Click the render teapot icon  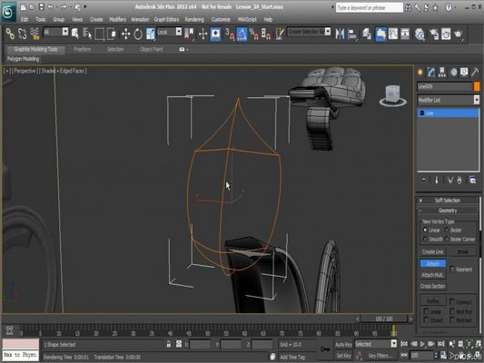click(458, 34)
